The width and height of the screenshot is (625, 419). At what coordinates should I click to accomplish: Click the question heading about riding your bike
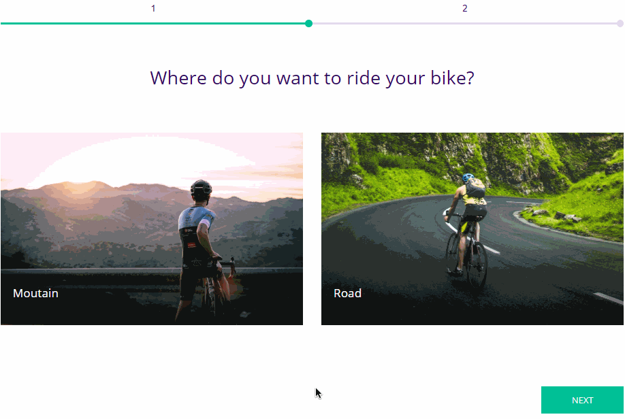point(312,78)
